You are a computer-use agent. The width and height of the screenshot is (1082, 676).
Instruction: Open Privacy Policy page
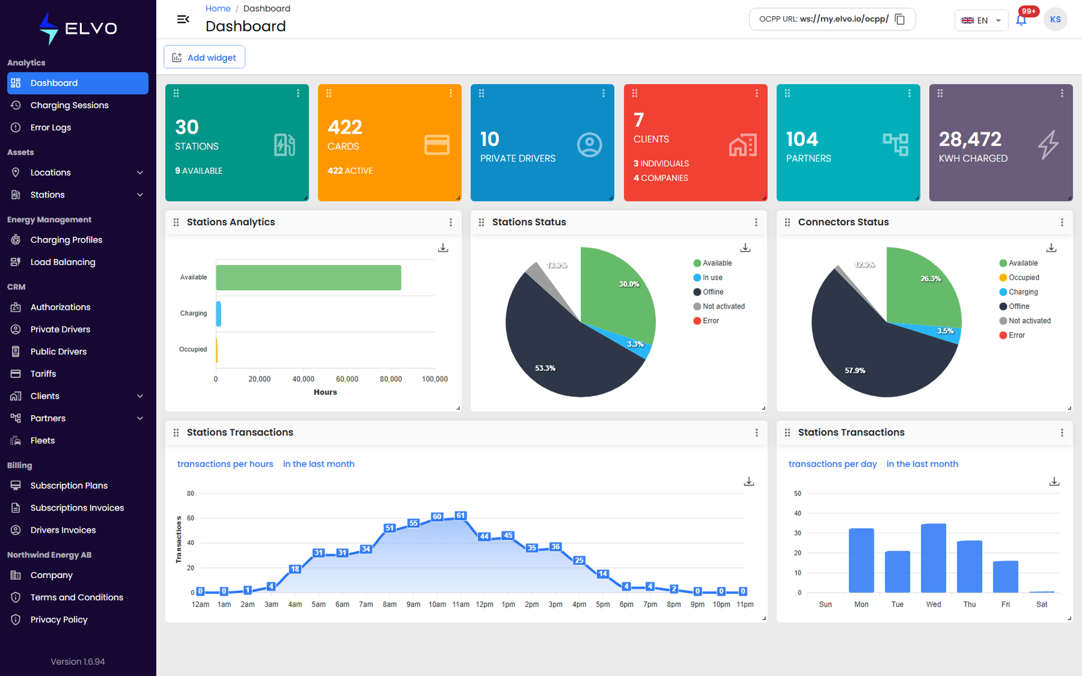[78, 620]
